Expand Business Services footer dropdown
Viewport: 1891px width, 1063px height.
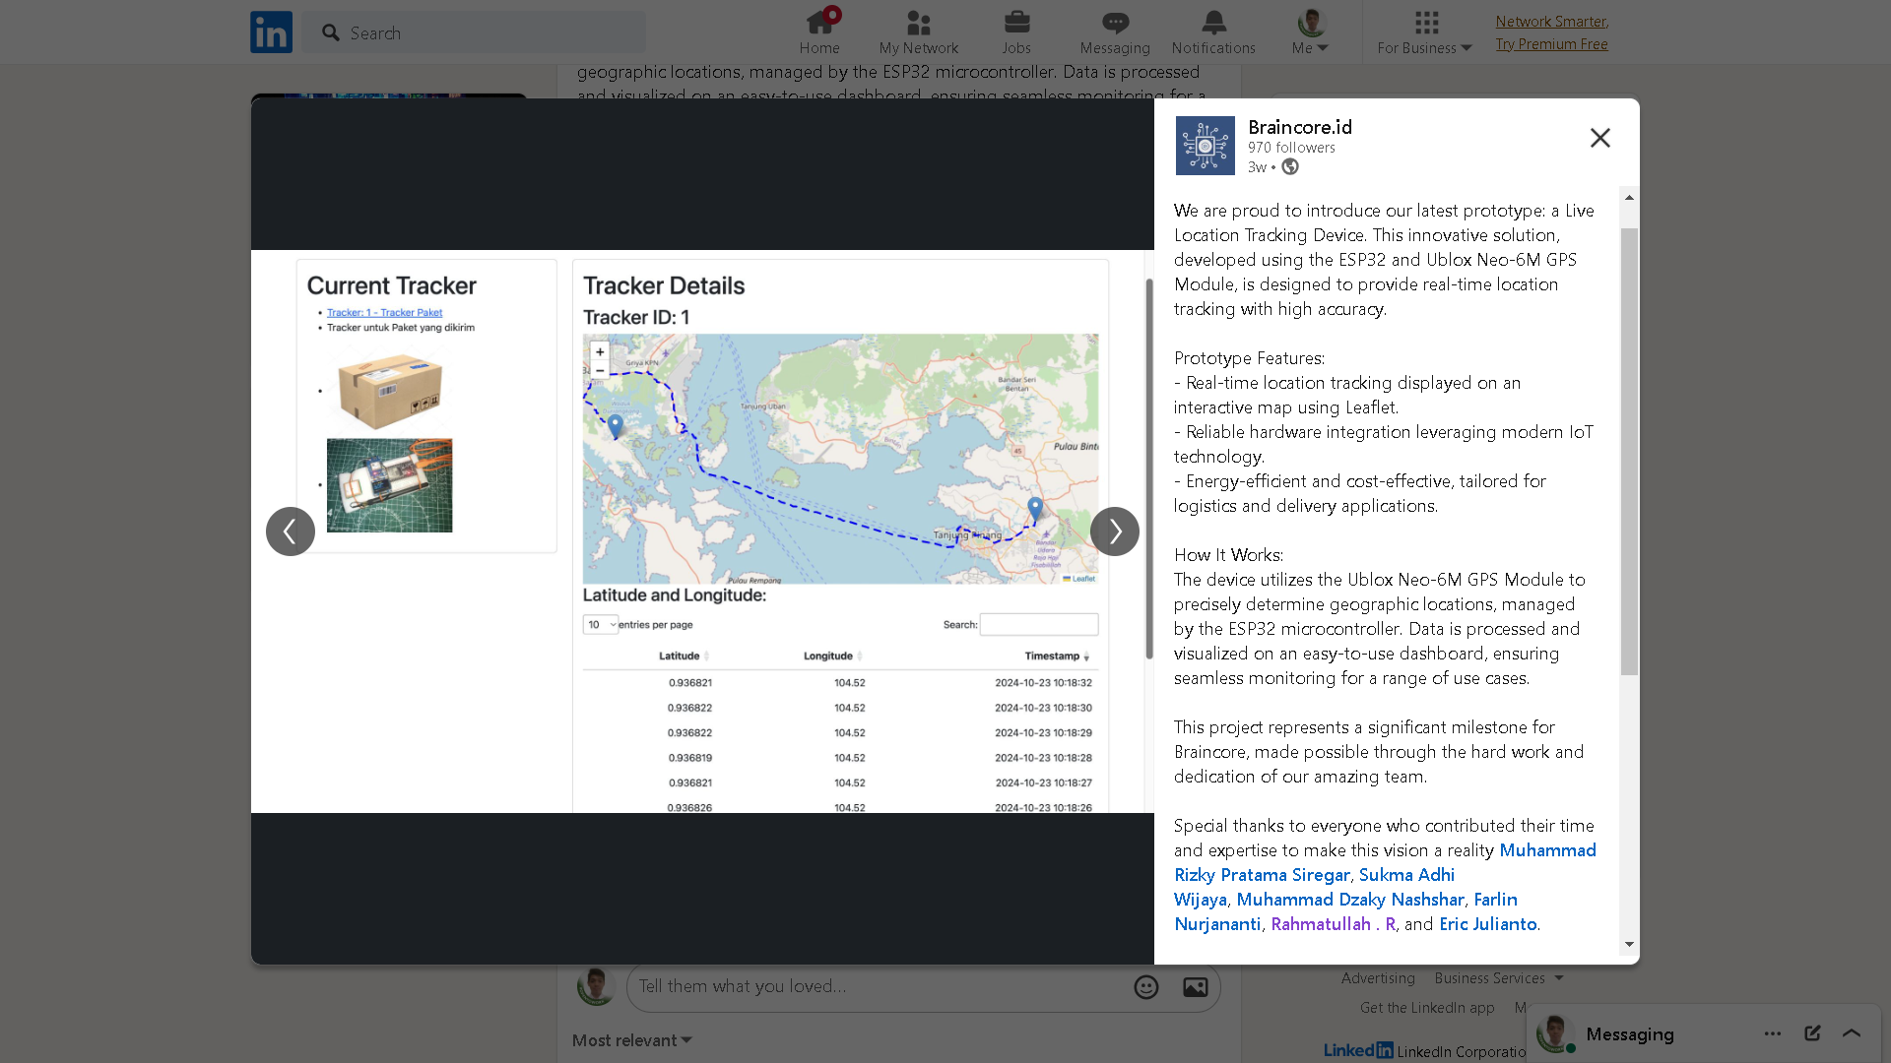coord(1499,978)
